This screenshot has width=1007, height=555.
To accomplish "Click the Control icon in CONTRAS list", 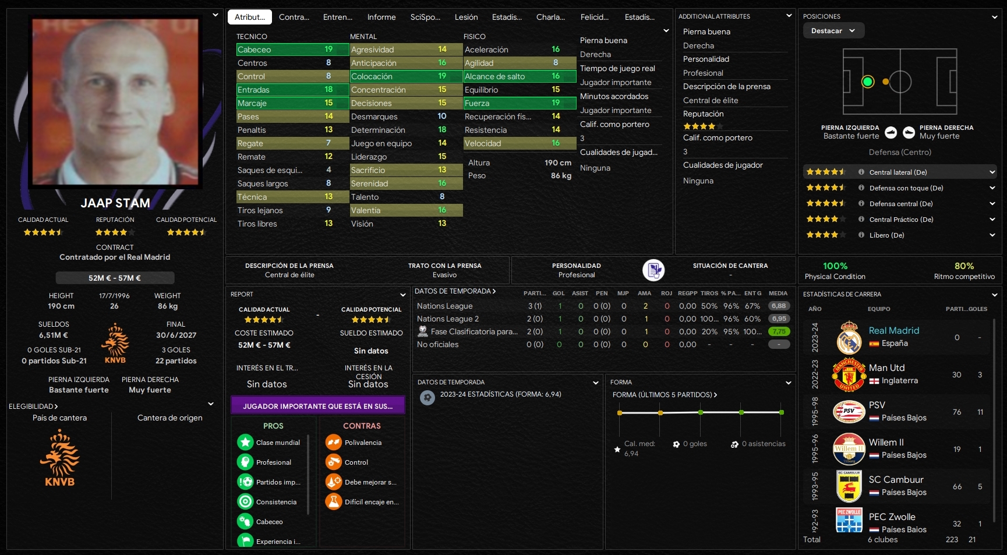I will 334,462.
